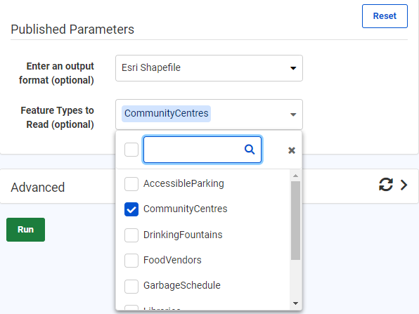
Task: Click the selected CommunityCentres tag chip
Action: pos(166,114)
